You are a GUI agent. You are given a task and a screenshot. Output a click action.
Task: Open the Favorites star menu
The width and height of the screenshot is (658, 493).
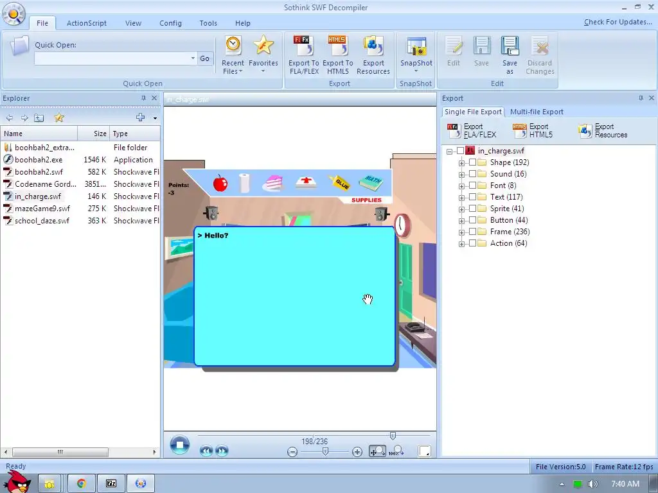pyautogui.click(x=263, y=55)
